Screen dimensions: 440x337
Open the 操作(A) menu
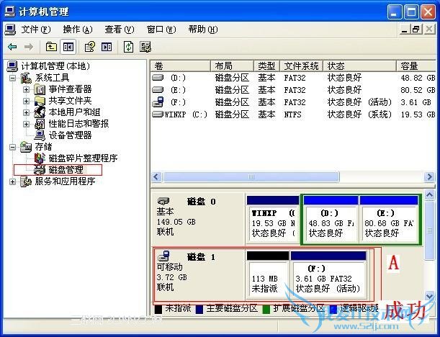point(78,30)
